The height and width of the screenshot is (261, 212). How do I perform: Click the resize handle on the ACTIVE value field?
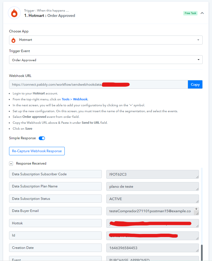pyautogui.click(x=197, y=202)
